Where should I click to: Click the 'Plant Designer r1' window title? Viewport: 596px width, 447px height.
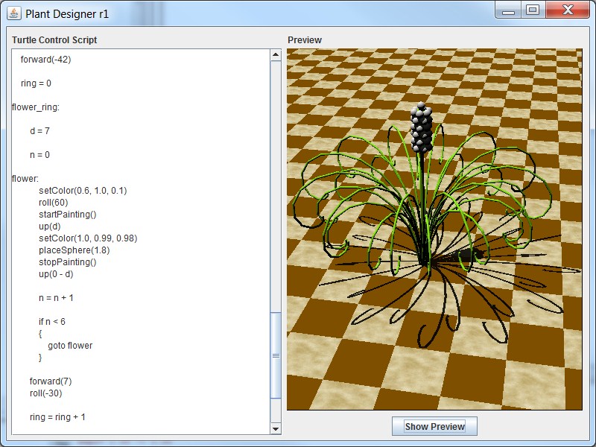click(67, 14)
